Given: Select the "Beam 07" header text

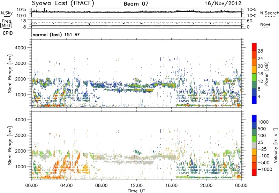Looking at the screenshot, I should (136, 4).
